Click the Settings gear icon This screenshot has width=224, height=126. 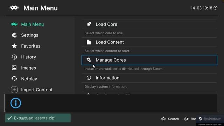tap(14, 35)
